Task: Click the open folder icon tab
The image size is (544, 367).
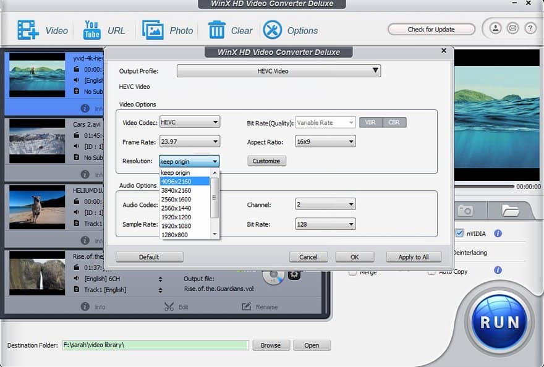Action: 510,211
